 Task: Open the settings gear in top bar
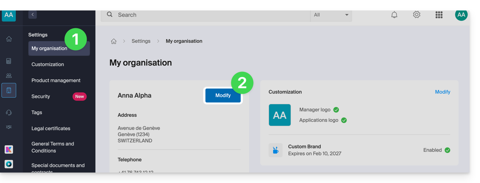(x=416, y=15)
